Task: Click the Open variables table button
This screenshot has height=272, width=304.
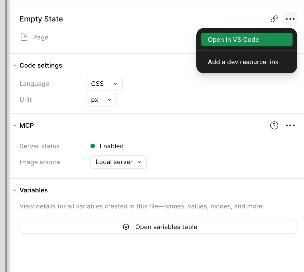Action: (158, 227)
